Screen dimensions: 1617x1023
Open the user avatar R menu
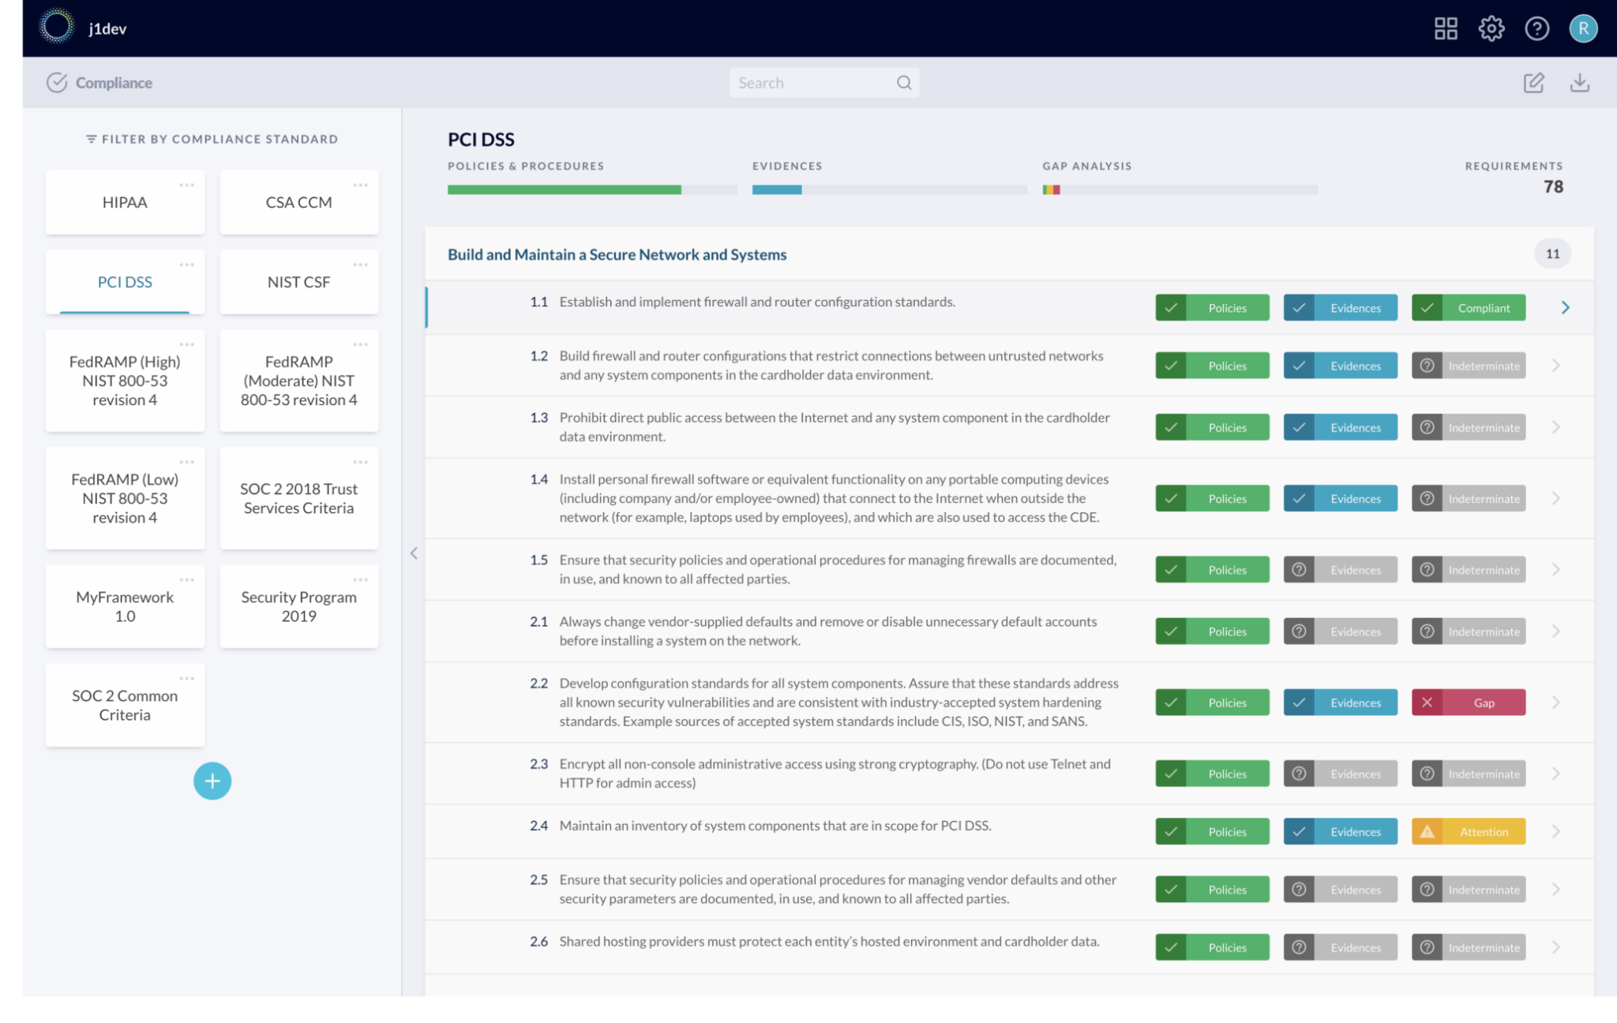[1582, 29]
